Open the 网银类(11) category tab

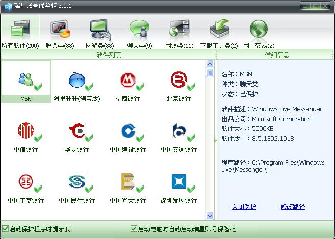coord(179,34)
